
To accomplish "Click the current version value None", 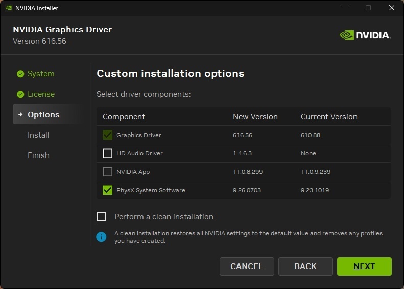I will click(x=308, y=153).
